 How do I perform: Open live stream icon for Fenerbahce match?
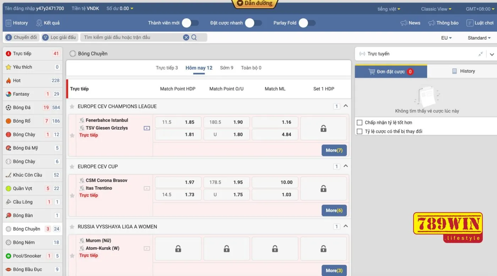pyautogui.click(x=147, y=128)
